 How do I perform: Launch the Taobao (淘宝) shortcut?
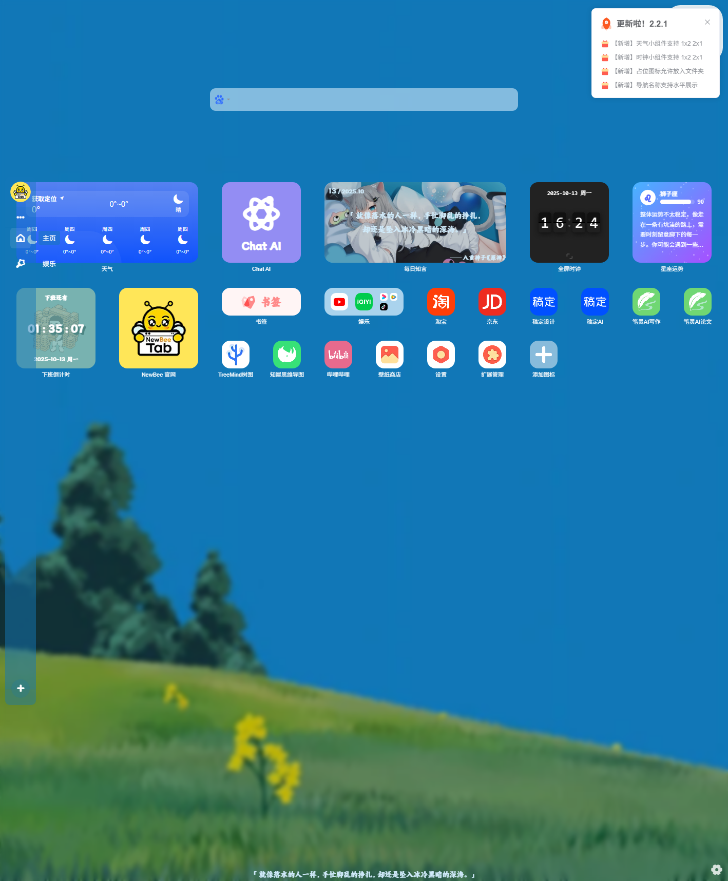click(440, 302)
